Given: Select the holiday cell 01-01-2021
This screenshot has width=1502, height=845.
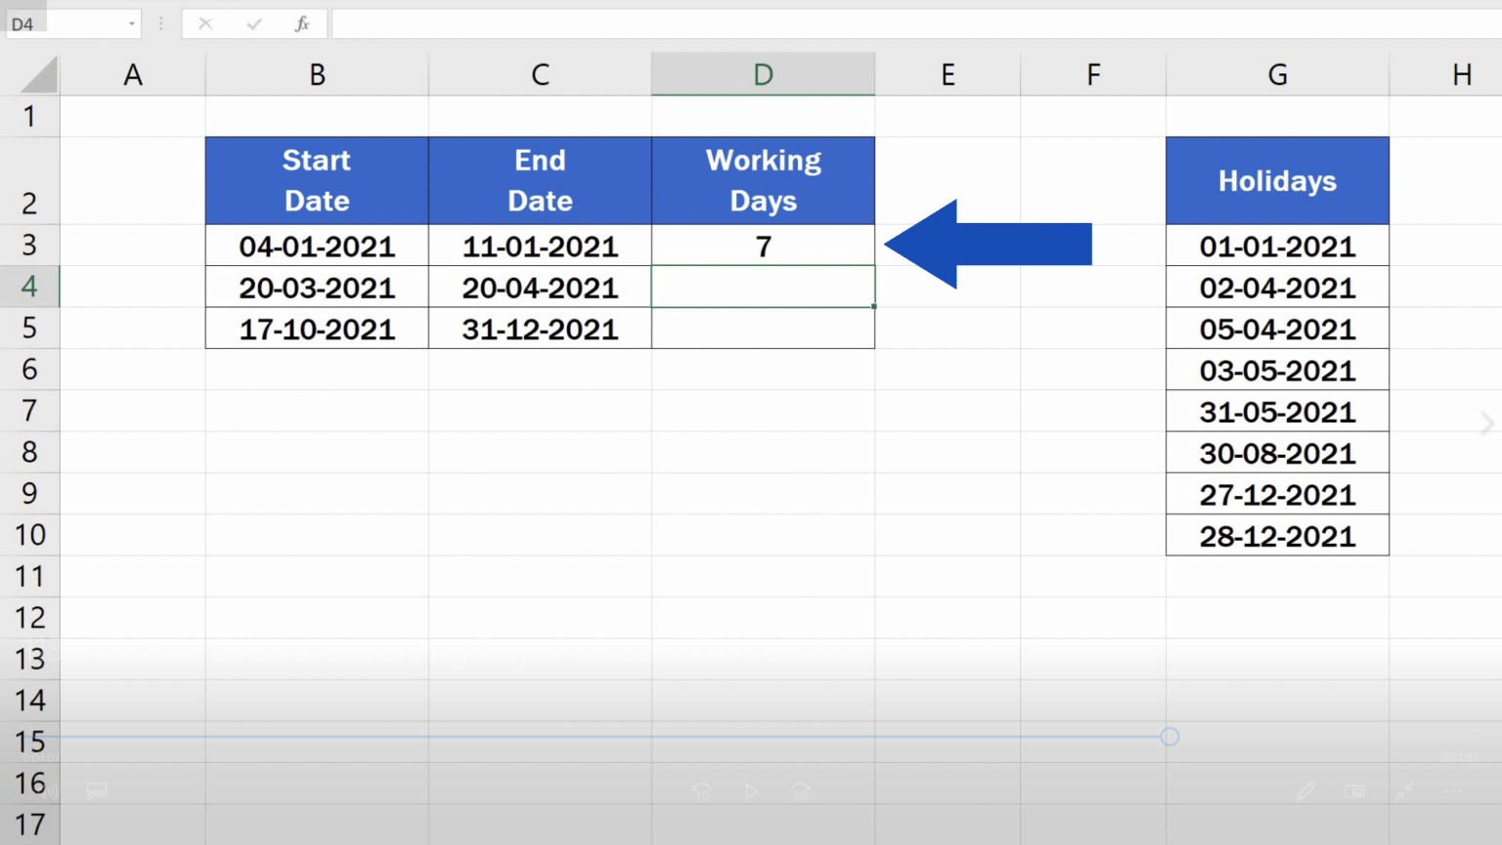Looking at the screenshot, I should point(1277,245).
